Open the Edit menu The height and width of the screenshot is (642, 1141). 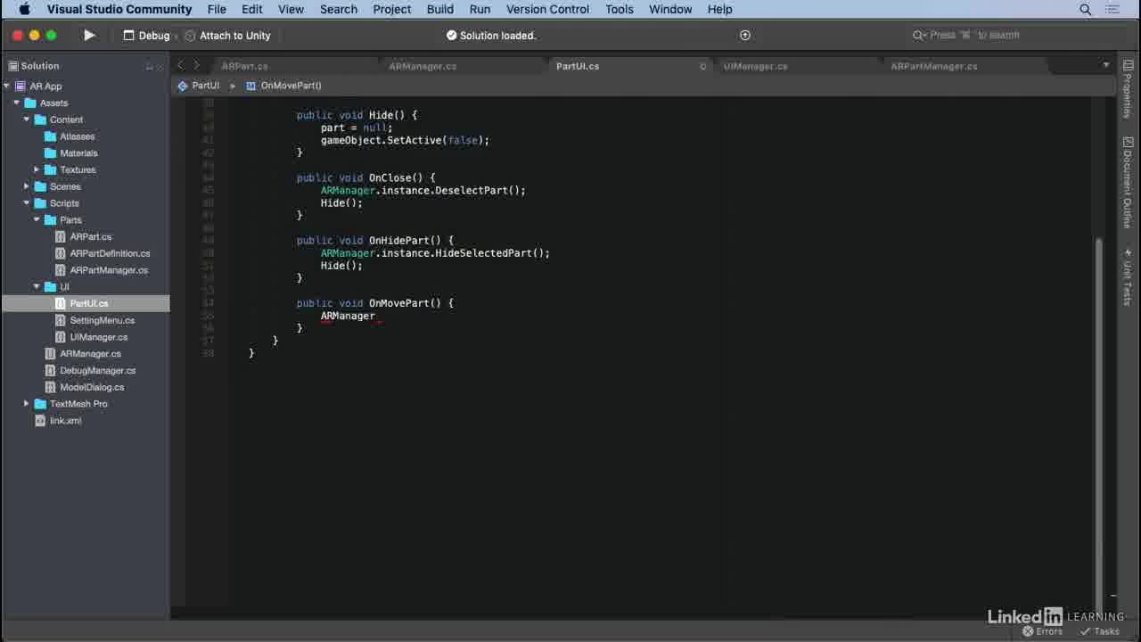point(252,9)
